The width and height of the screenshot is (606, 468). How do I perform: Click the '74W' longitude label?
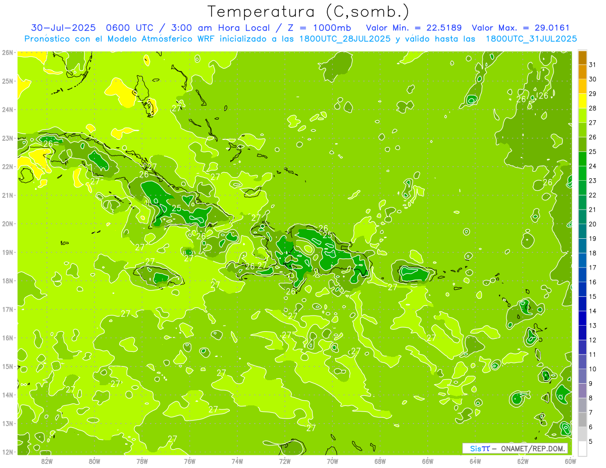coord(237,461)
